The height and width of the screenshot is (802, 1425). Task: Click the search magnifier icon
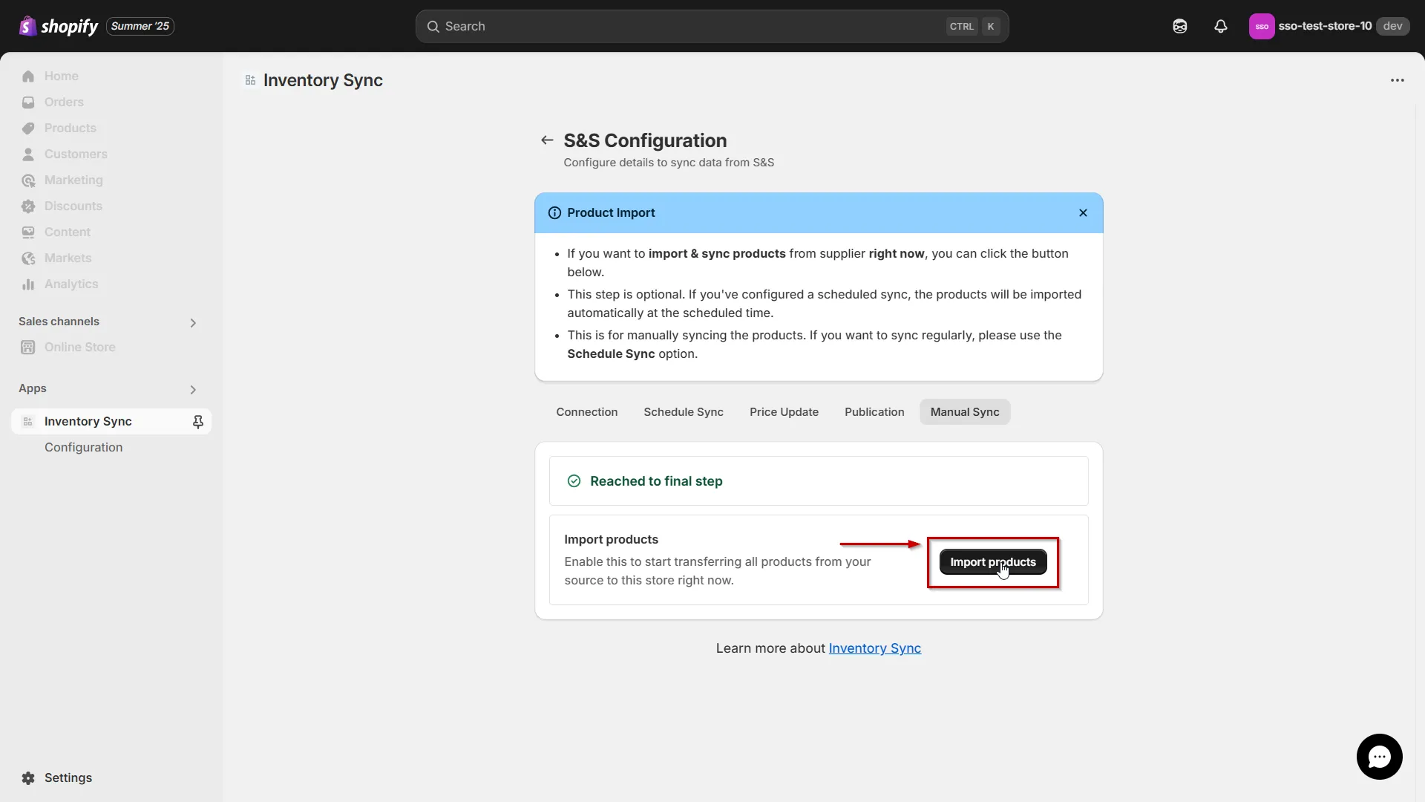[x=433, y=27]
